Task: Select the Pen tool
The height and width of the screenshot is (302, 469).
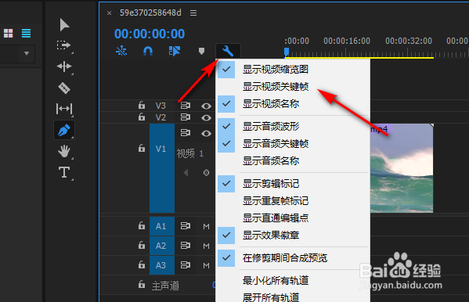Action: [x=63, y=131]
